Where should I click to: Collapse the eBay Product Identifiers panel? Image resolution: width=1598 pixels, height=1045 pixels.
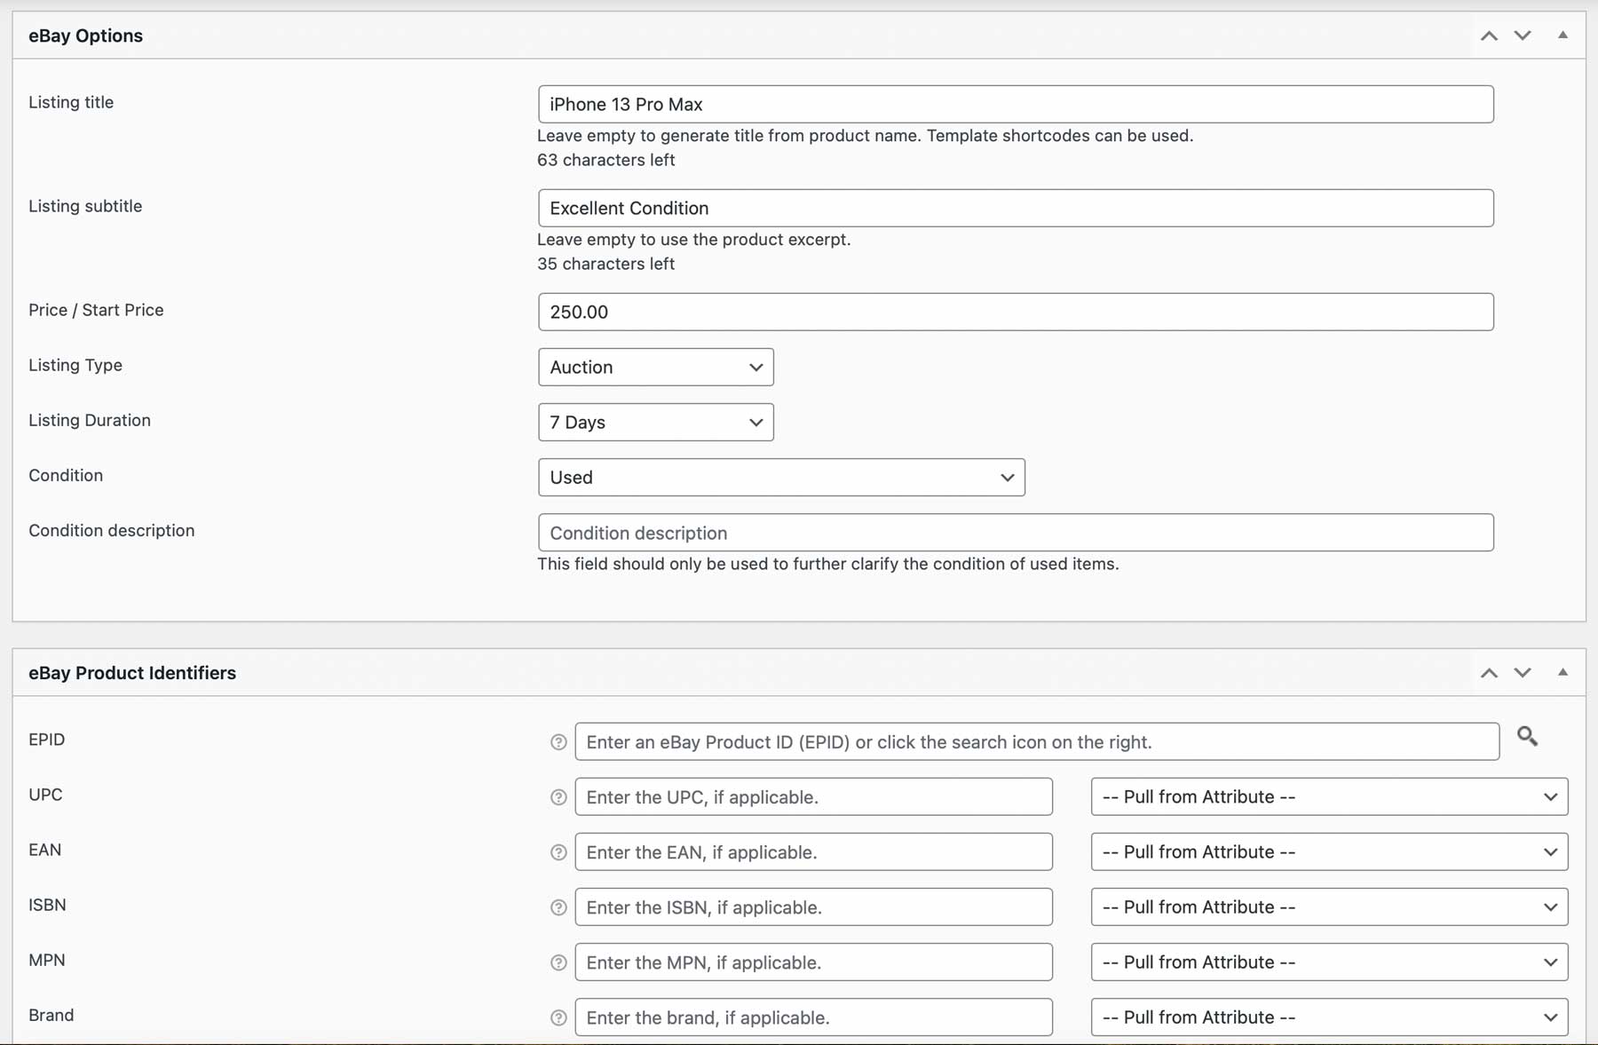tap(1562, 673)
